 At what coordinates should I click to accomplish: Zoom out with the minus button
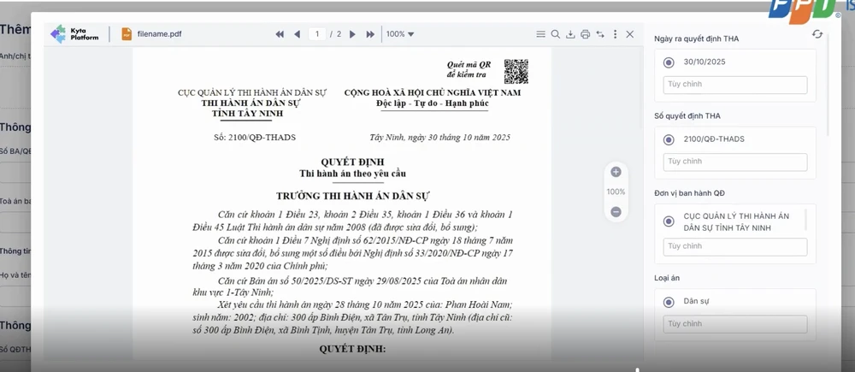(x=616, y=211)
